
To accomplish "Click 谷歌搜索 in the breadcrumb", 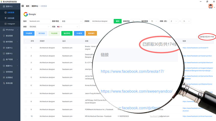I will (x=44, y=6).
